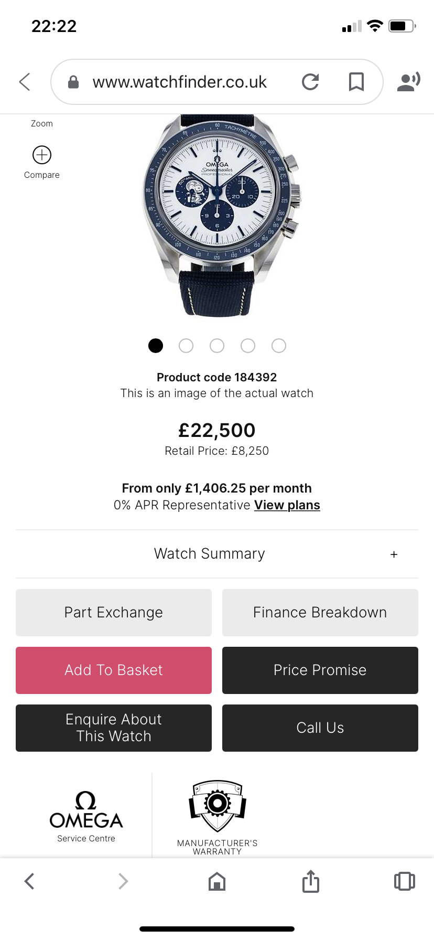Viewport: 434px width, 940px height.
Task: Select the third image carousel dot
Action: [217, 346]
